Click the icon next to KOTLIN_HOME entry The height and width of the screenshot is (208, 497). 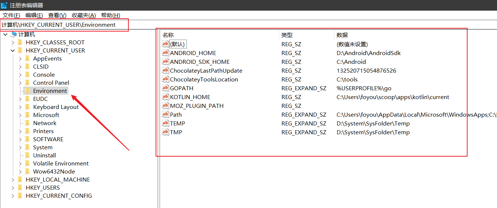(x=166, y=97)
